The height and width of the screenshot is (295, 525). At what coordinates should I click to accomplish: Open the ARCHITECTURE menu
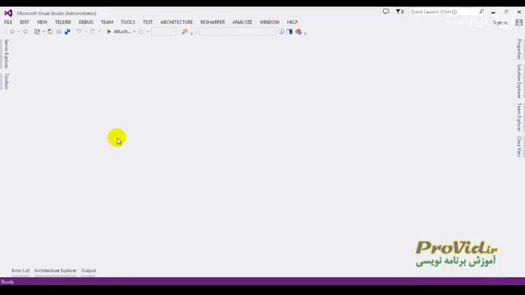(x=176, y=22)
